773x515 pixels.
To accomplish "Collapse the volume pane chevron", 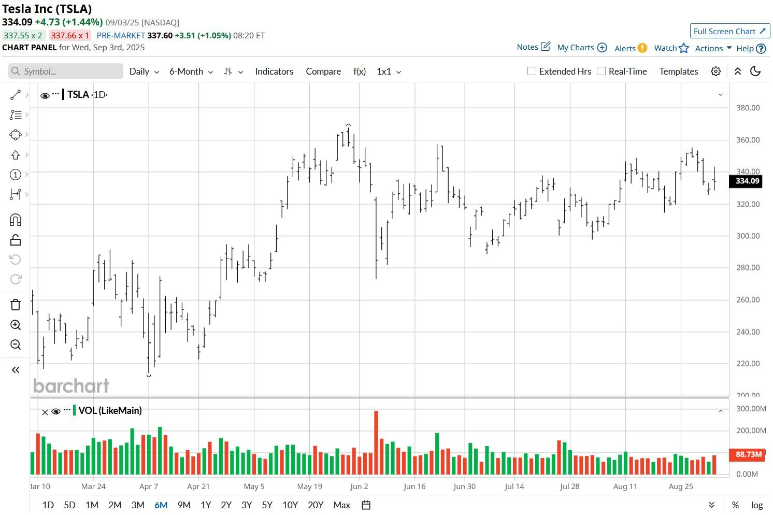I will click(x=720, y=411).
